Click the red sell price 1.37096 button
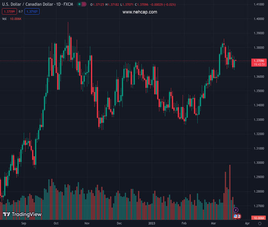Screen dimensions: 268x227 tap(9, 12)
